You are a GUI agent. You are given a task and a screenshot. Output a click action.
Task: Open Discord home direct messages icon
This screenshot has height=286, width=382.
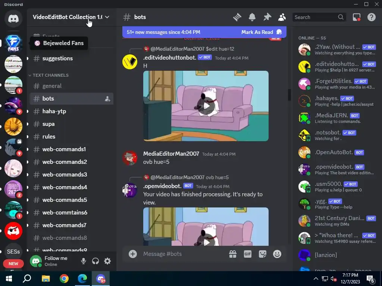click(13, 19)
